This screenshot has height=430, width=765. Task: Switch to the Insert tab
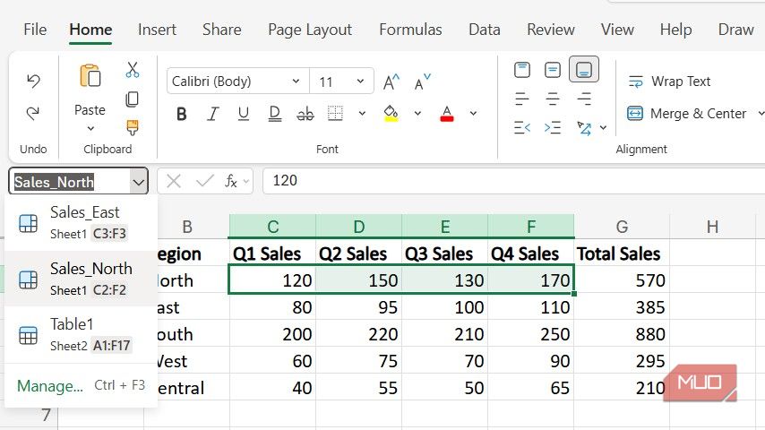(x=157, y=30)
